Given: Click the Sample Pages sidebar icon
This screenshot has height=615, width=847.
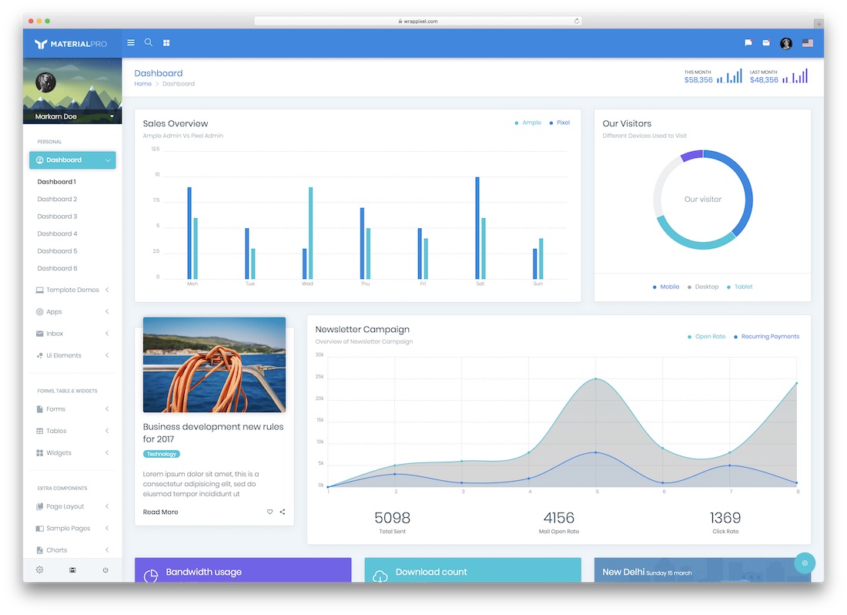Looking at the screenshot, I should (39, 529).
